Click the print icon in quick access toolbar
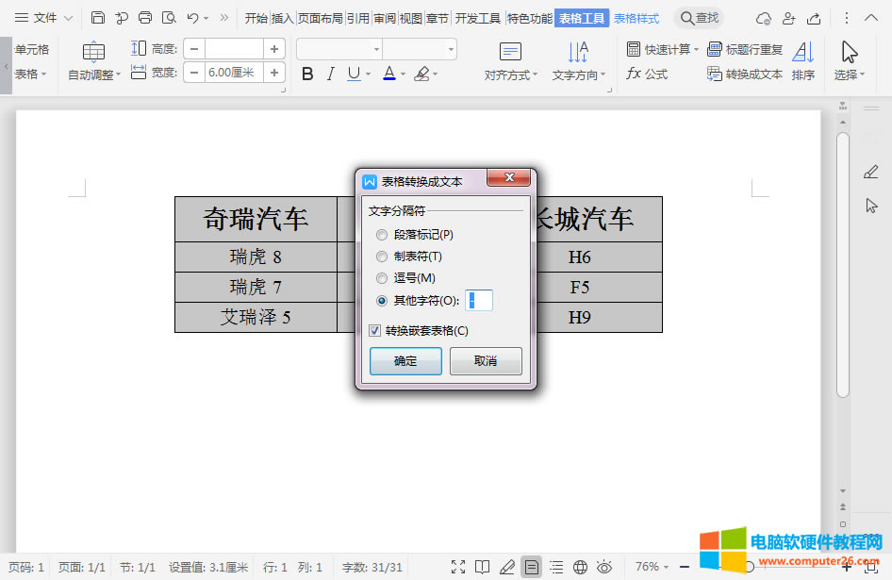892x580 pixels. (144, 17)
